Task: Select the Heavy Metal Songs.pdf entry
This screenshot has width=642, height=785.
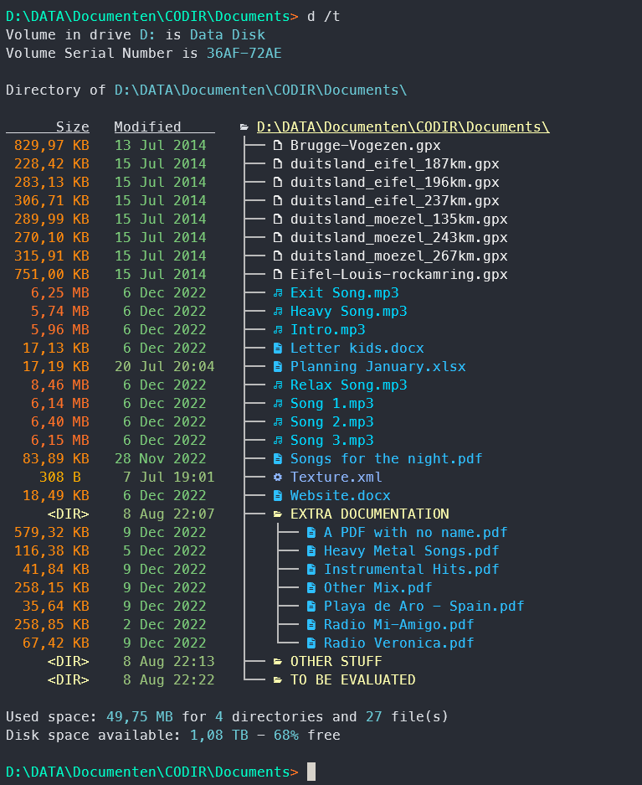Action: pyautogui.click(x=411, y=551)
